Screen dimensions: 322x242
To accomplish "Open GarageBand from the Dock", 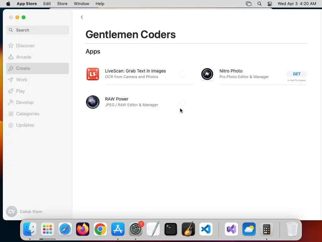I will (x=188, y=229).
